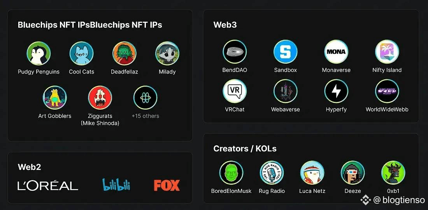Click the Milady avatar icon
Viewport: 428px width, 210px height.
click(167, 53)
